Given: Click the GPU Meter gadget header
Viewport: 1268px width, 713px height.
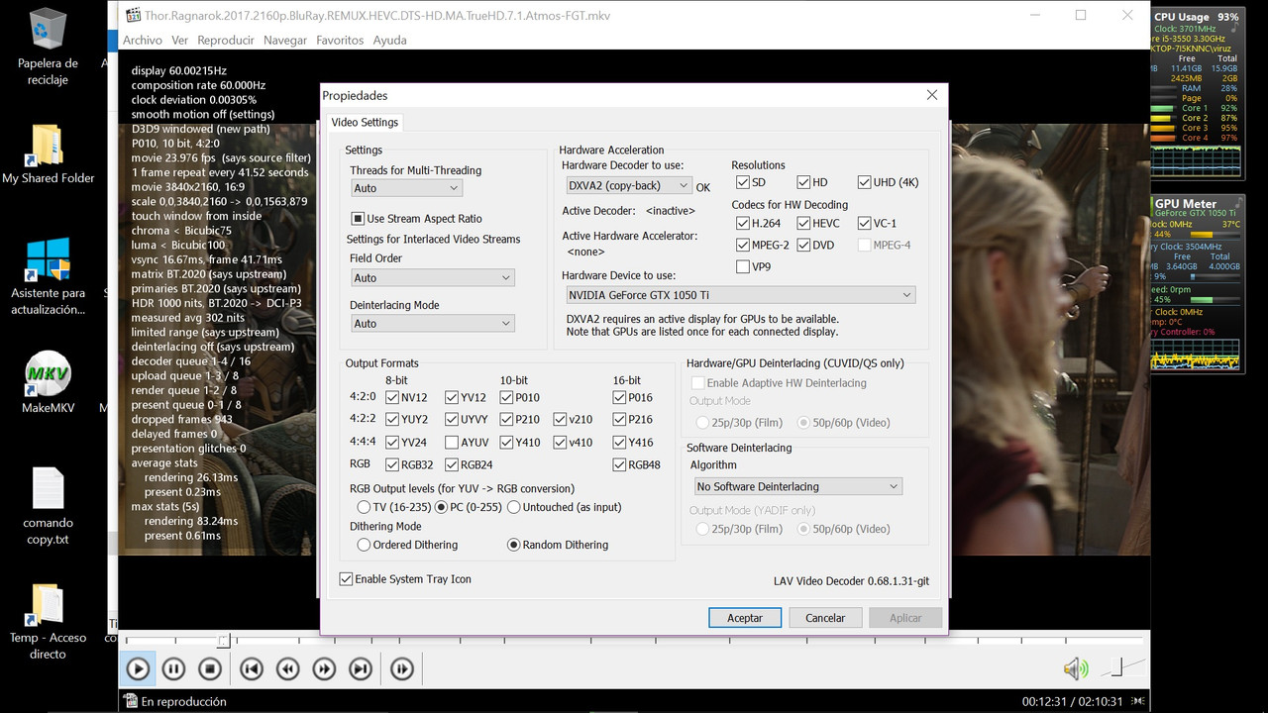Looking at the screenshot, I should (x=1185, y=204).
